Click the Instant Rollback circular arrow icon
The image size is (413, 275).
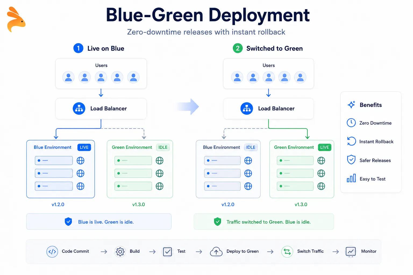point(351,141)
